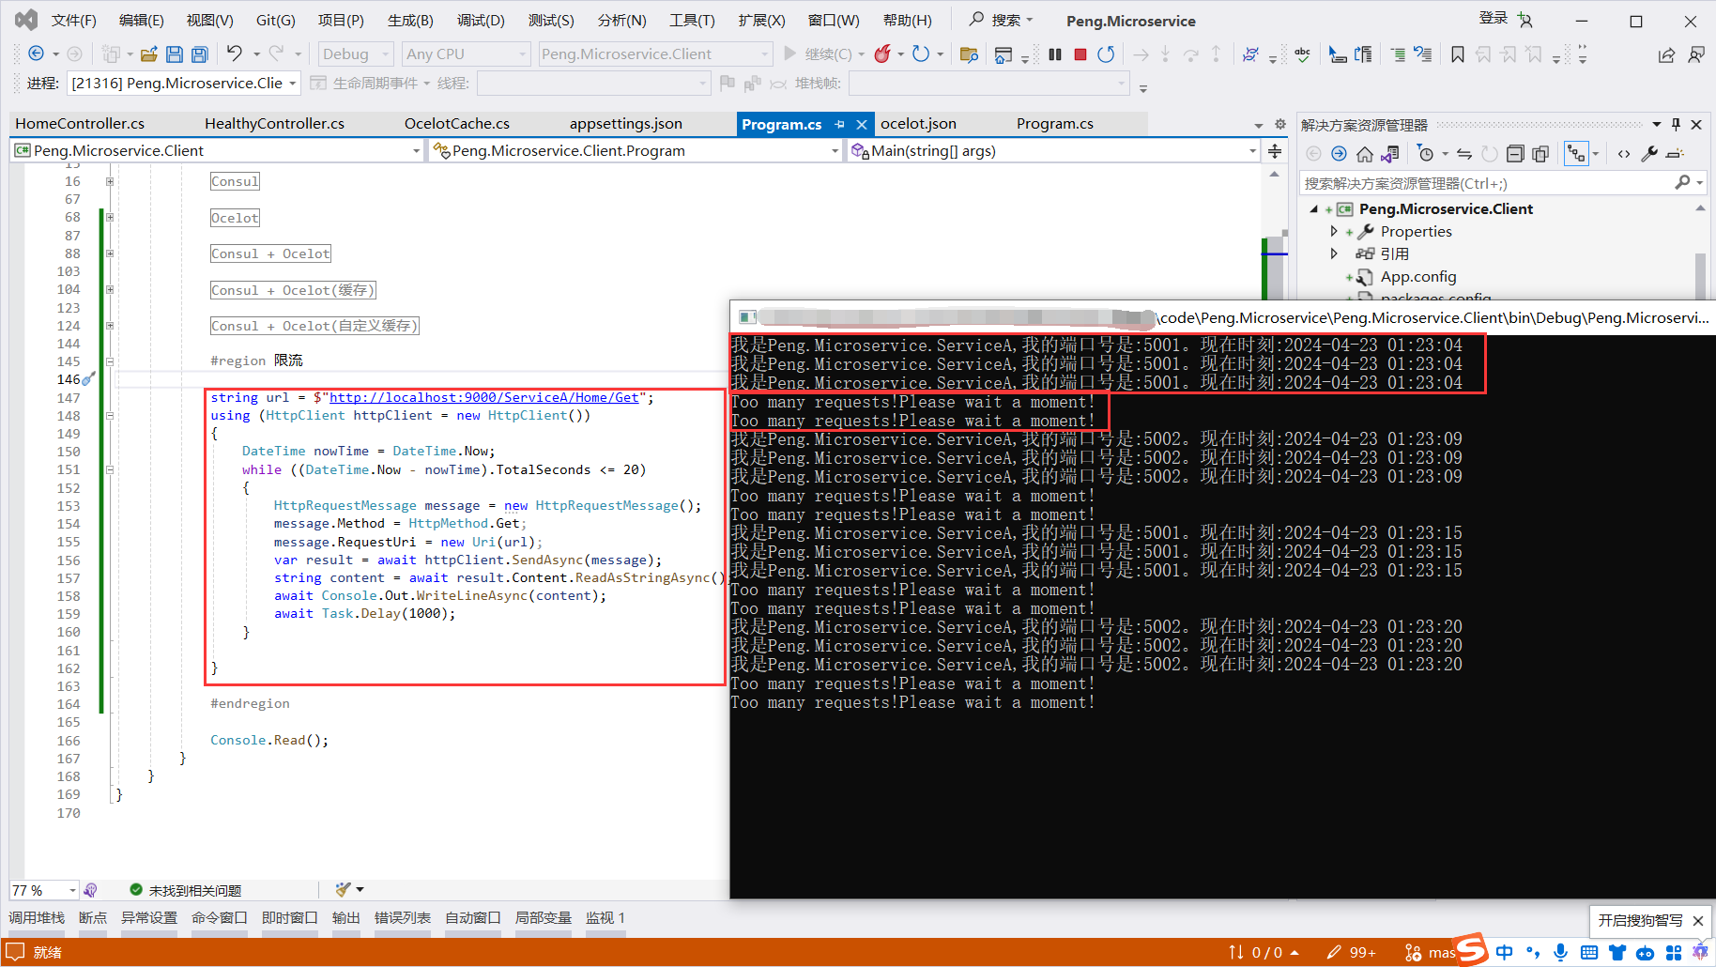Viewport: 1716px width, 967px height.
Task: Save the current file with the single-disk icon
Action: pos(175,54)
